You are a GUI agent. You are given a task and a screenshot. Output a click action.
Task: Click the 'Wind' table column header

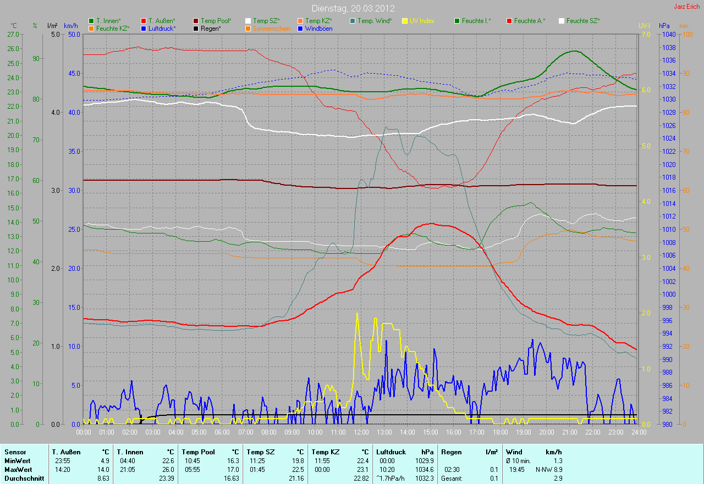coord(514,452)
